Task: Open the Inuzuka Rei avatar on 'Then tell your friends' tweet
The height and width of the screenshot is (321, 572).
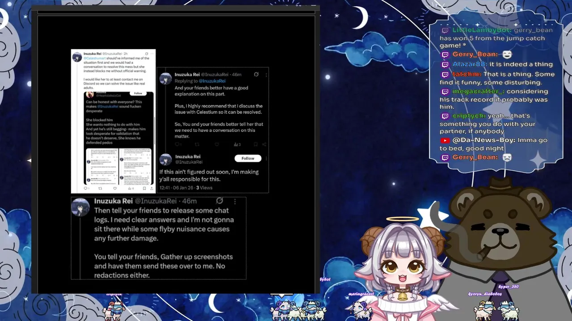Action: [x=81, y=207]
